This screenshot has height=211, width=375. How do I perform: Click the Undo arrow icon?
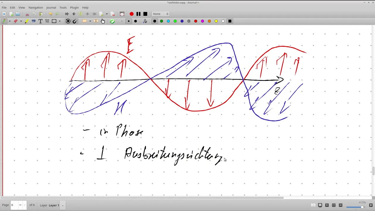50,14
